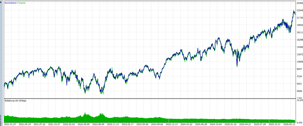Click the 2021.04.19 date label
Viewport: 303px width, 126px height.
[x=24, y=124]
